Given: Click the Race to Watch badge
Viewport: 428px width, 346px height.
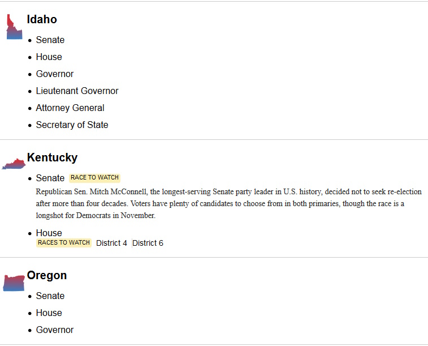Looking at the screenshot, I should click(94, 178).
